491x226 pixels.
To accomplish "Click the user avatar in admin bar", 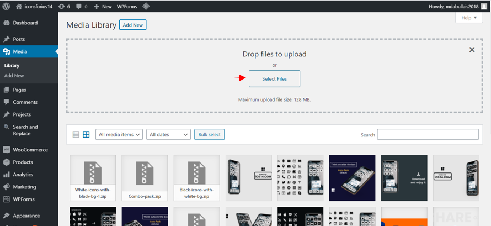I will [x=484, y=6].
